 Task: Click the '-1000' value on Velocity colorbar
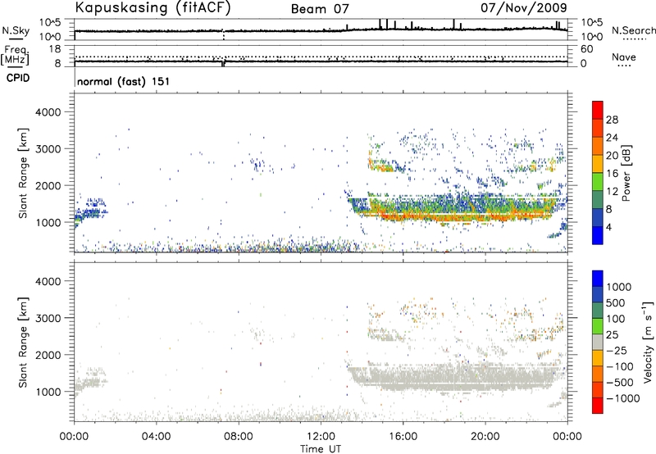point(622,398)
